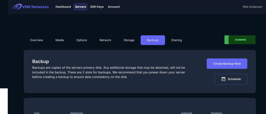Click the green RUNNING status indicator
The width and height of the screenshot is (266, 114).
point(240,40)
